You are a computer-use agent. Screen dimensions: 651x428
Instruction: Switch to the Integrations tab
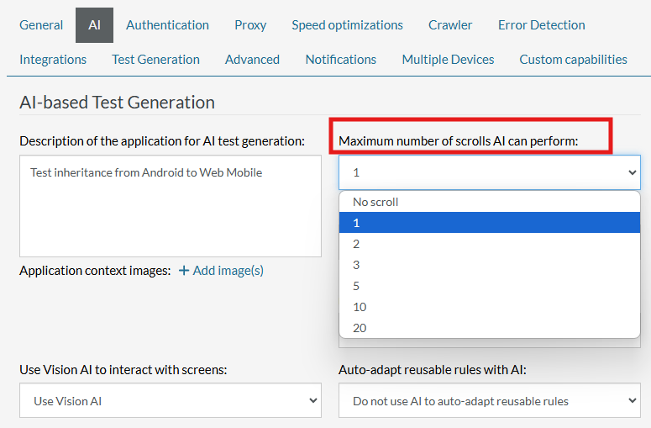(x=53, y=60)
